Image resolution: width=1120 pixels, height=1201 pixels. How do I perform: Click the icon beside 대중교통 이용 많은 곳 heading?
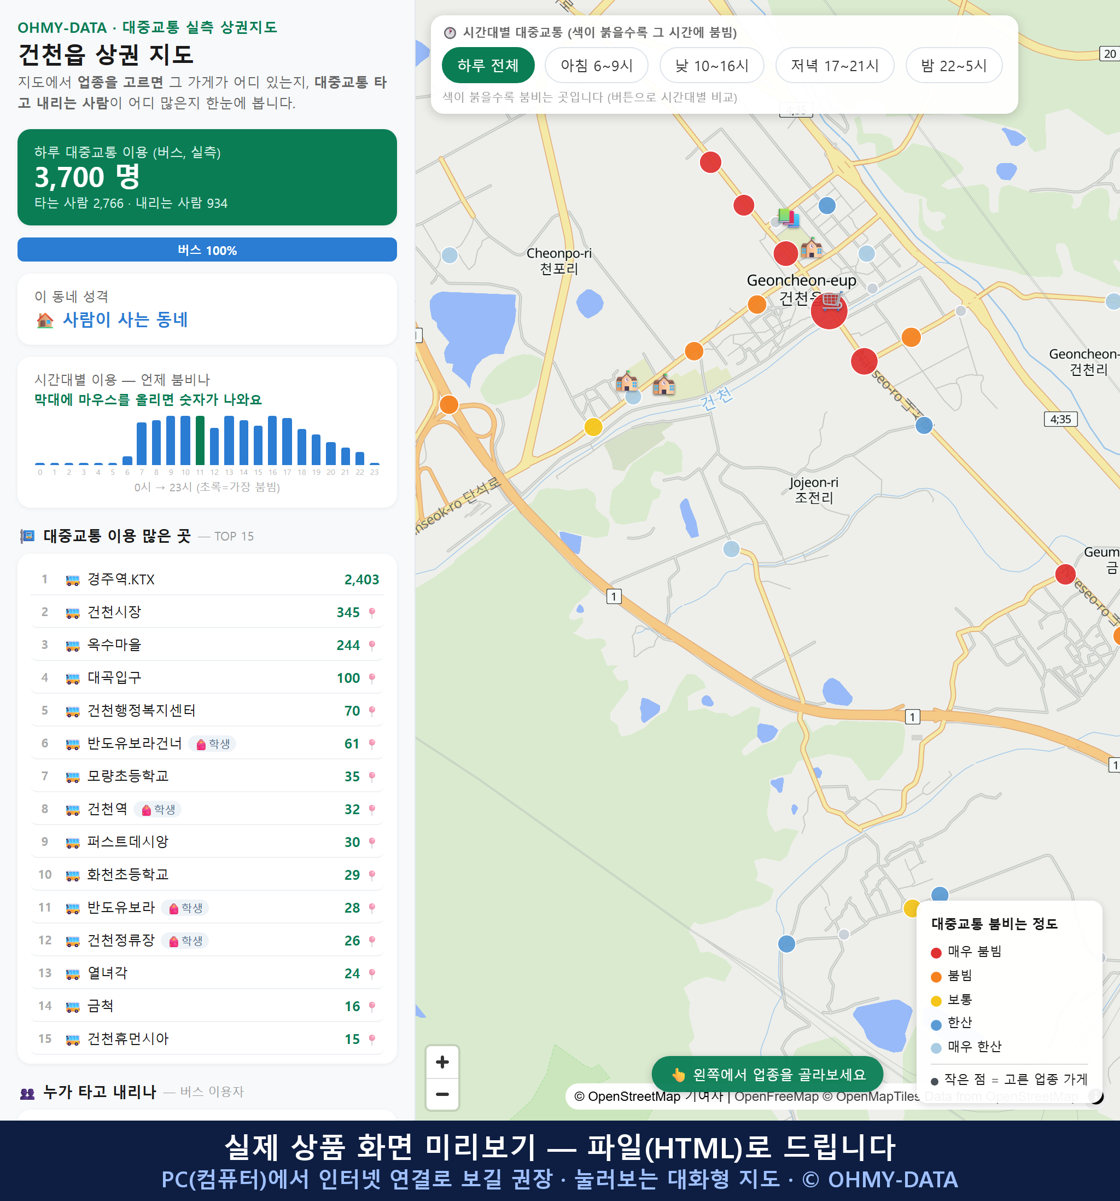point(27,536)
